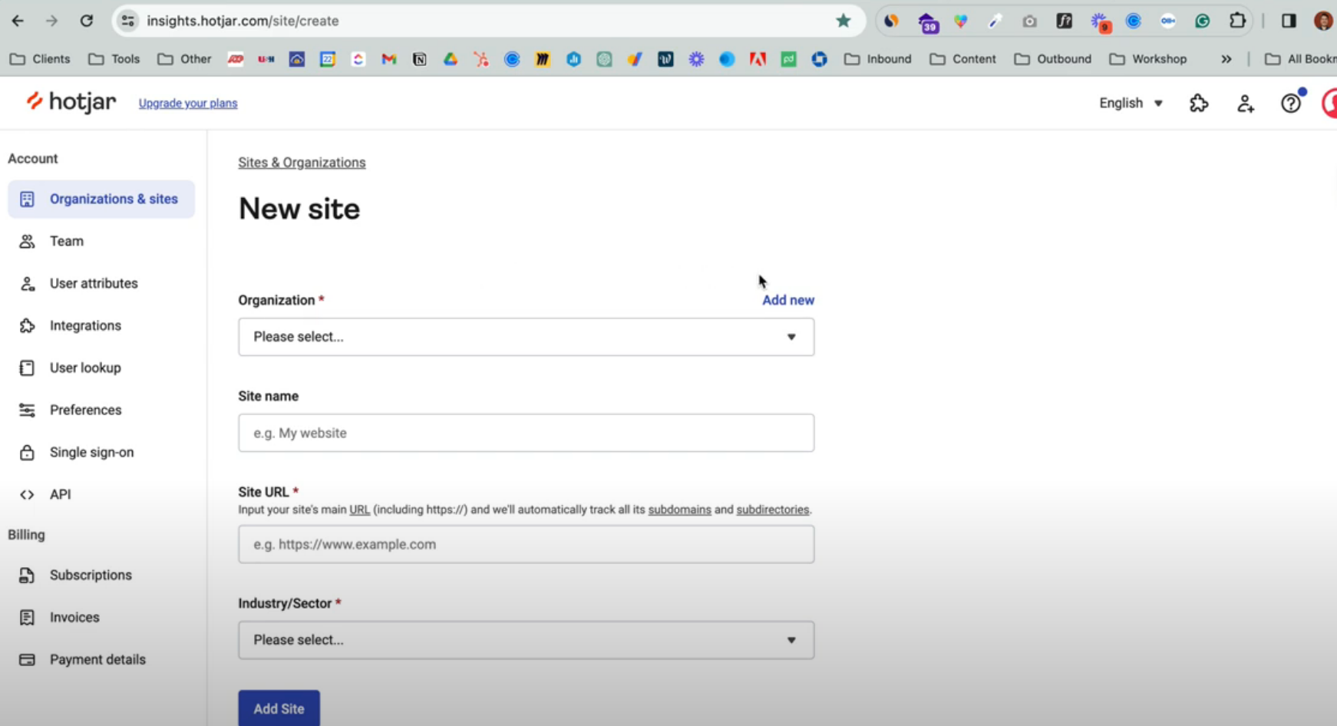Click the User attributes sidebar icon
Screen dimensions: 1337x726
pos(27,284)
